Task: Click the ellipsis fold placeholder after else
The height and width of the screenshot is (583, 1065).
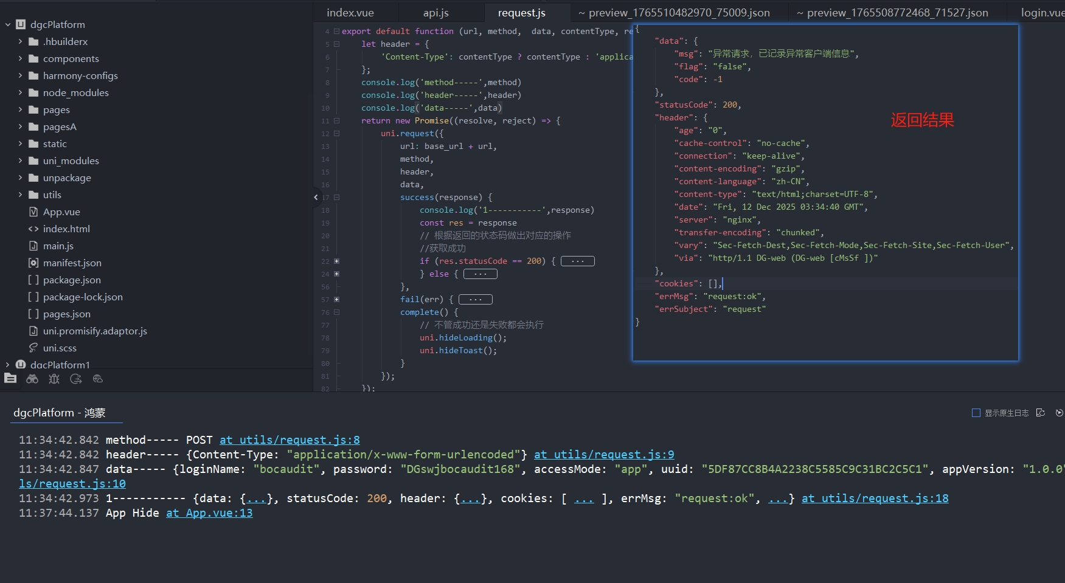Action: coord(480,274)
